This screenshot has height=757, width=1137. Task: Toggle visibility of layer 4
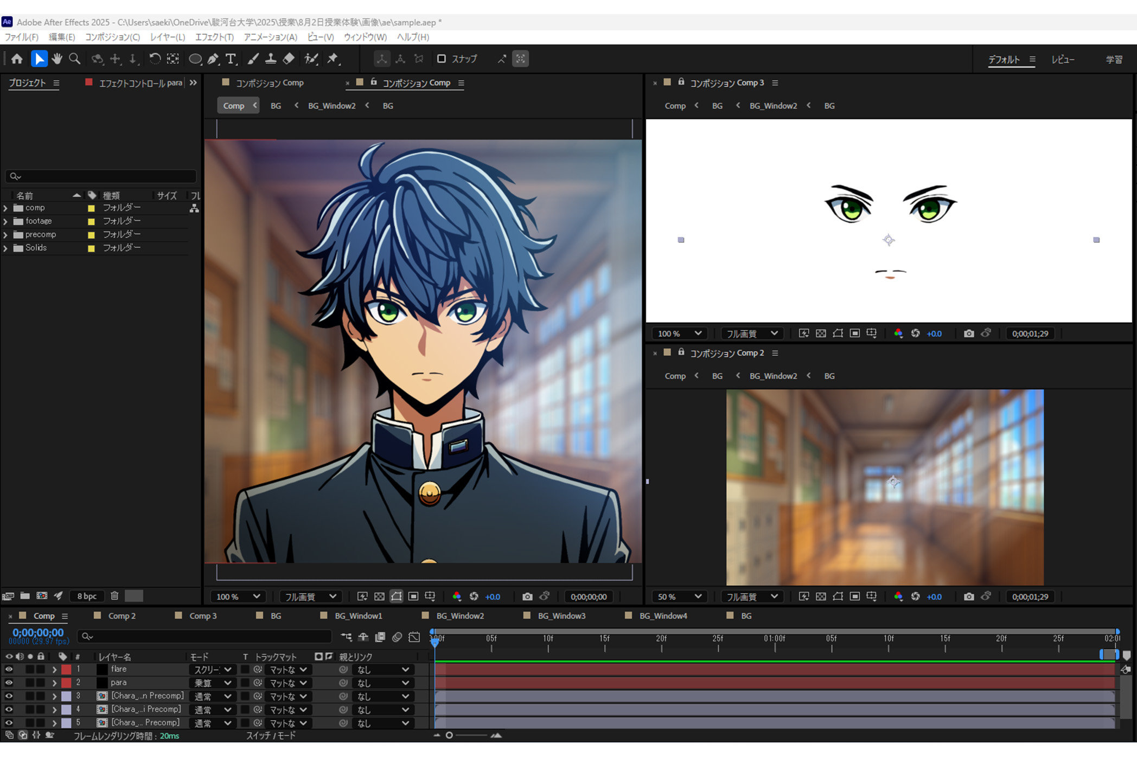coord(9,709)
